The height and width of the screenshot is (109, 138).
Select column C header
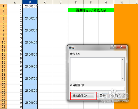(45, 2)
